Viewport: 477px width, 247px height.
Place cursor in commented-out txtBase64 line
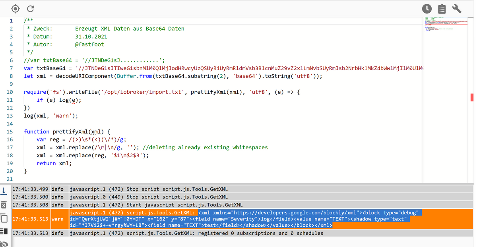coord(94,60)
